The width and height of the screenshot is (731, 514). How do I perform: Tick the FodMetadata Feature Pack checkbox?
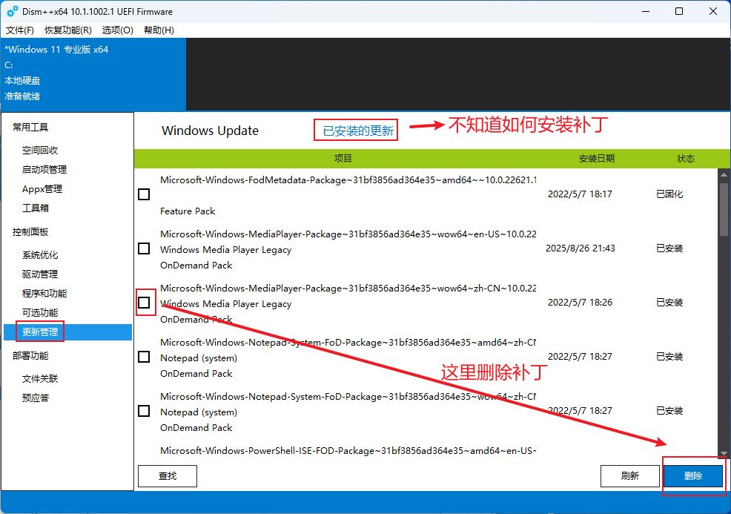(x=144, y=194)
